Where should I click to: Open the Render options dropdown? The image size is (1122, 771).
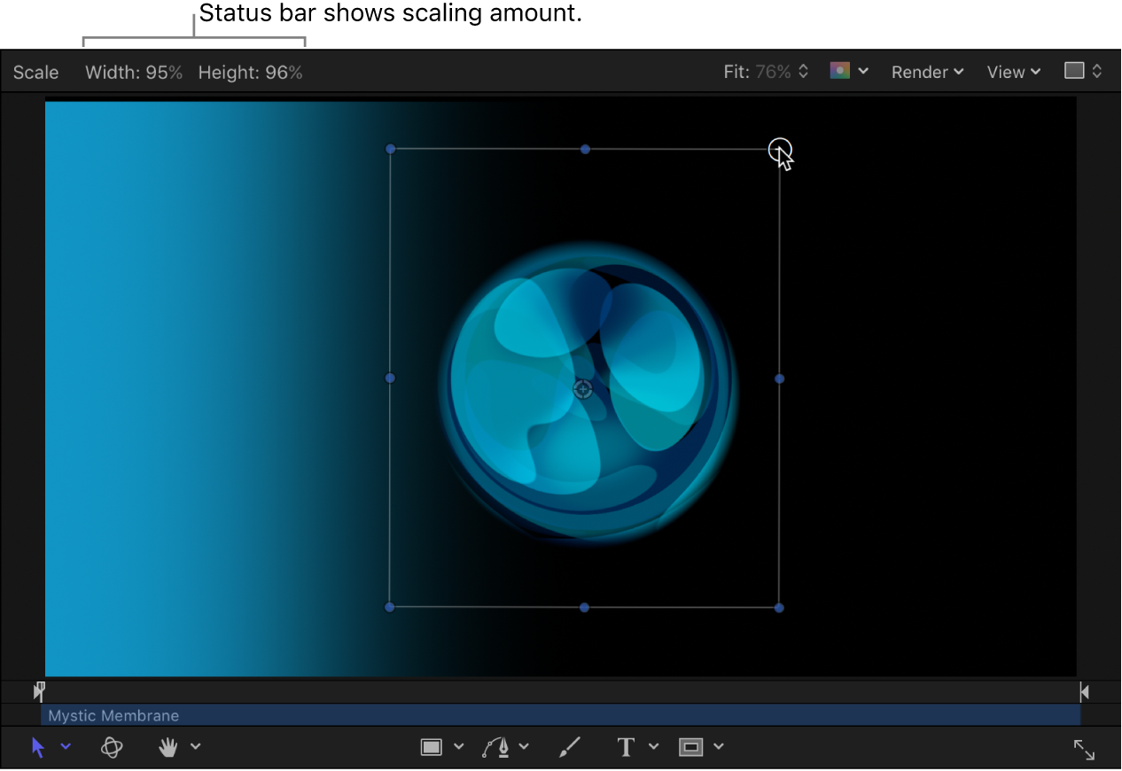(927, 72)
